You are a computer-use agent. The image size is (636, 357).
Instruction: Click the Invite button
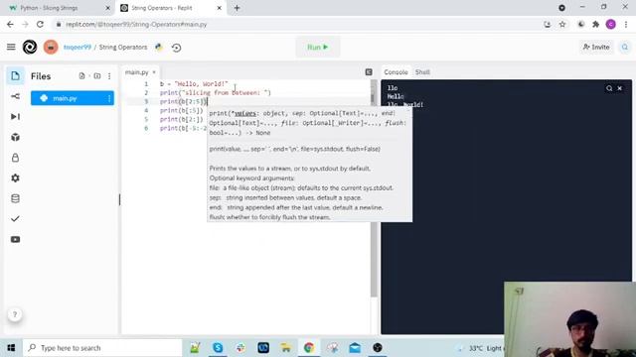[596, 47]
